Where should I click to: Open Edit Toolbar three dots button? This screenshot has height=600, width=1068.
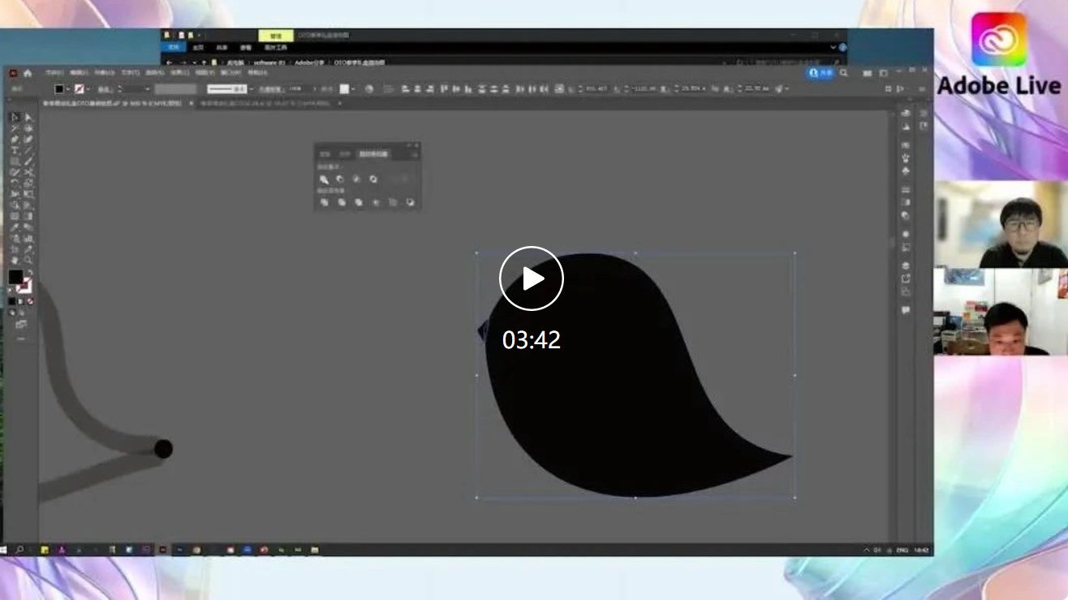coord(21,338)
